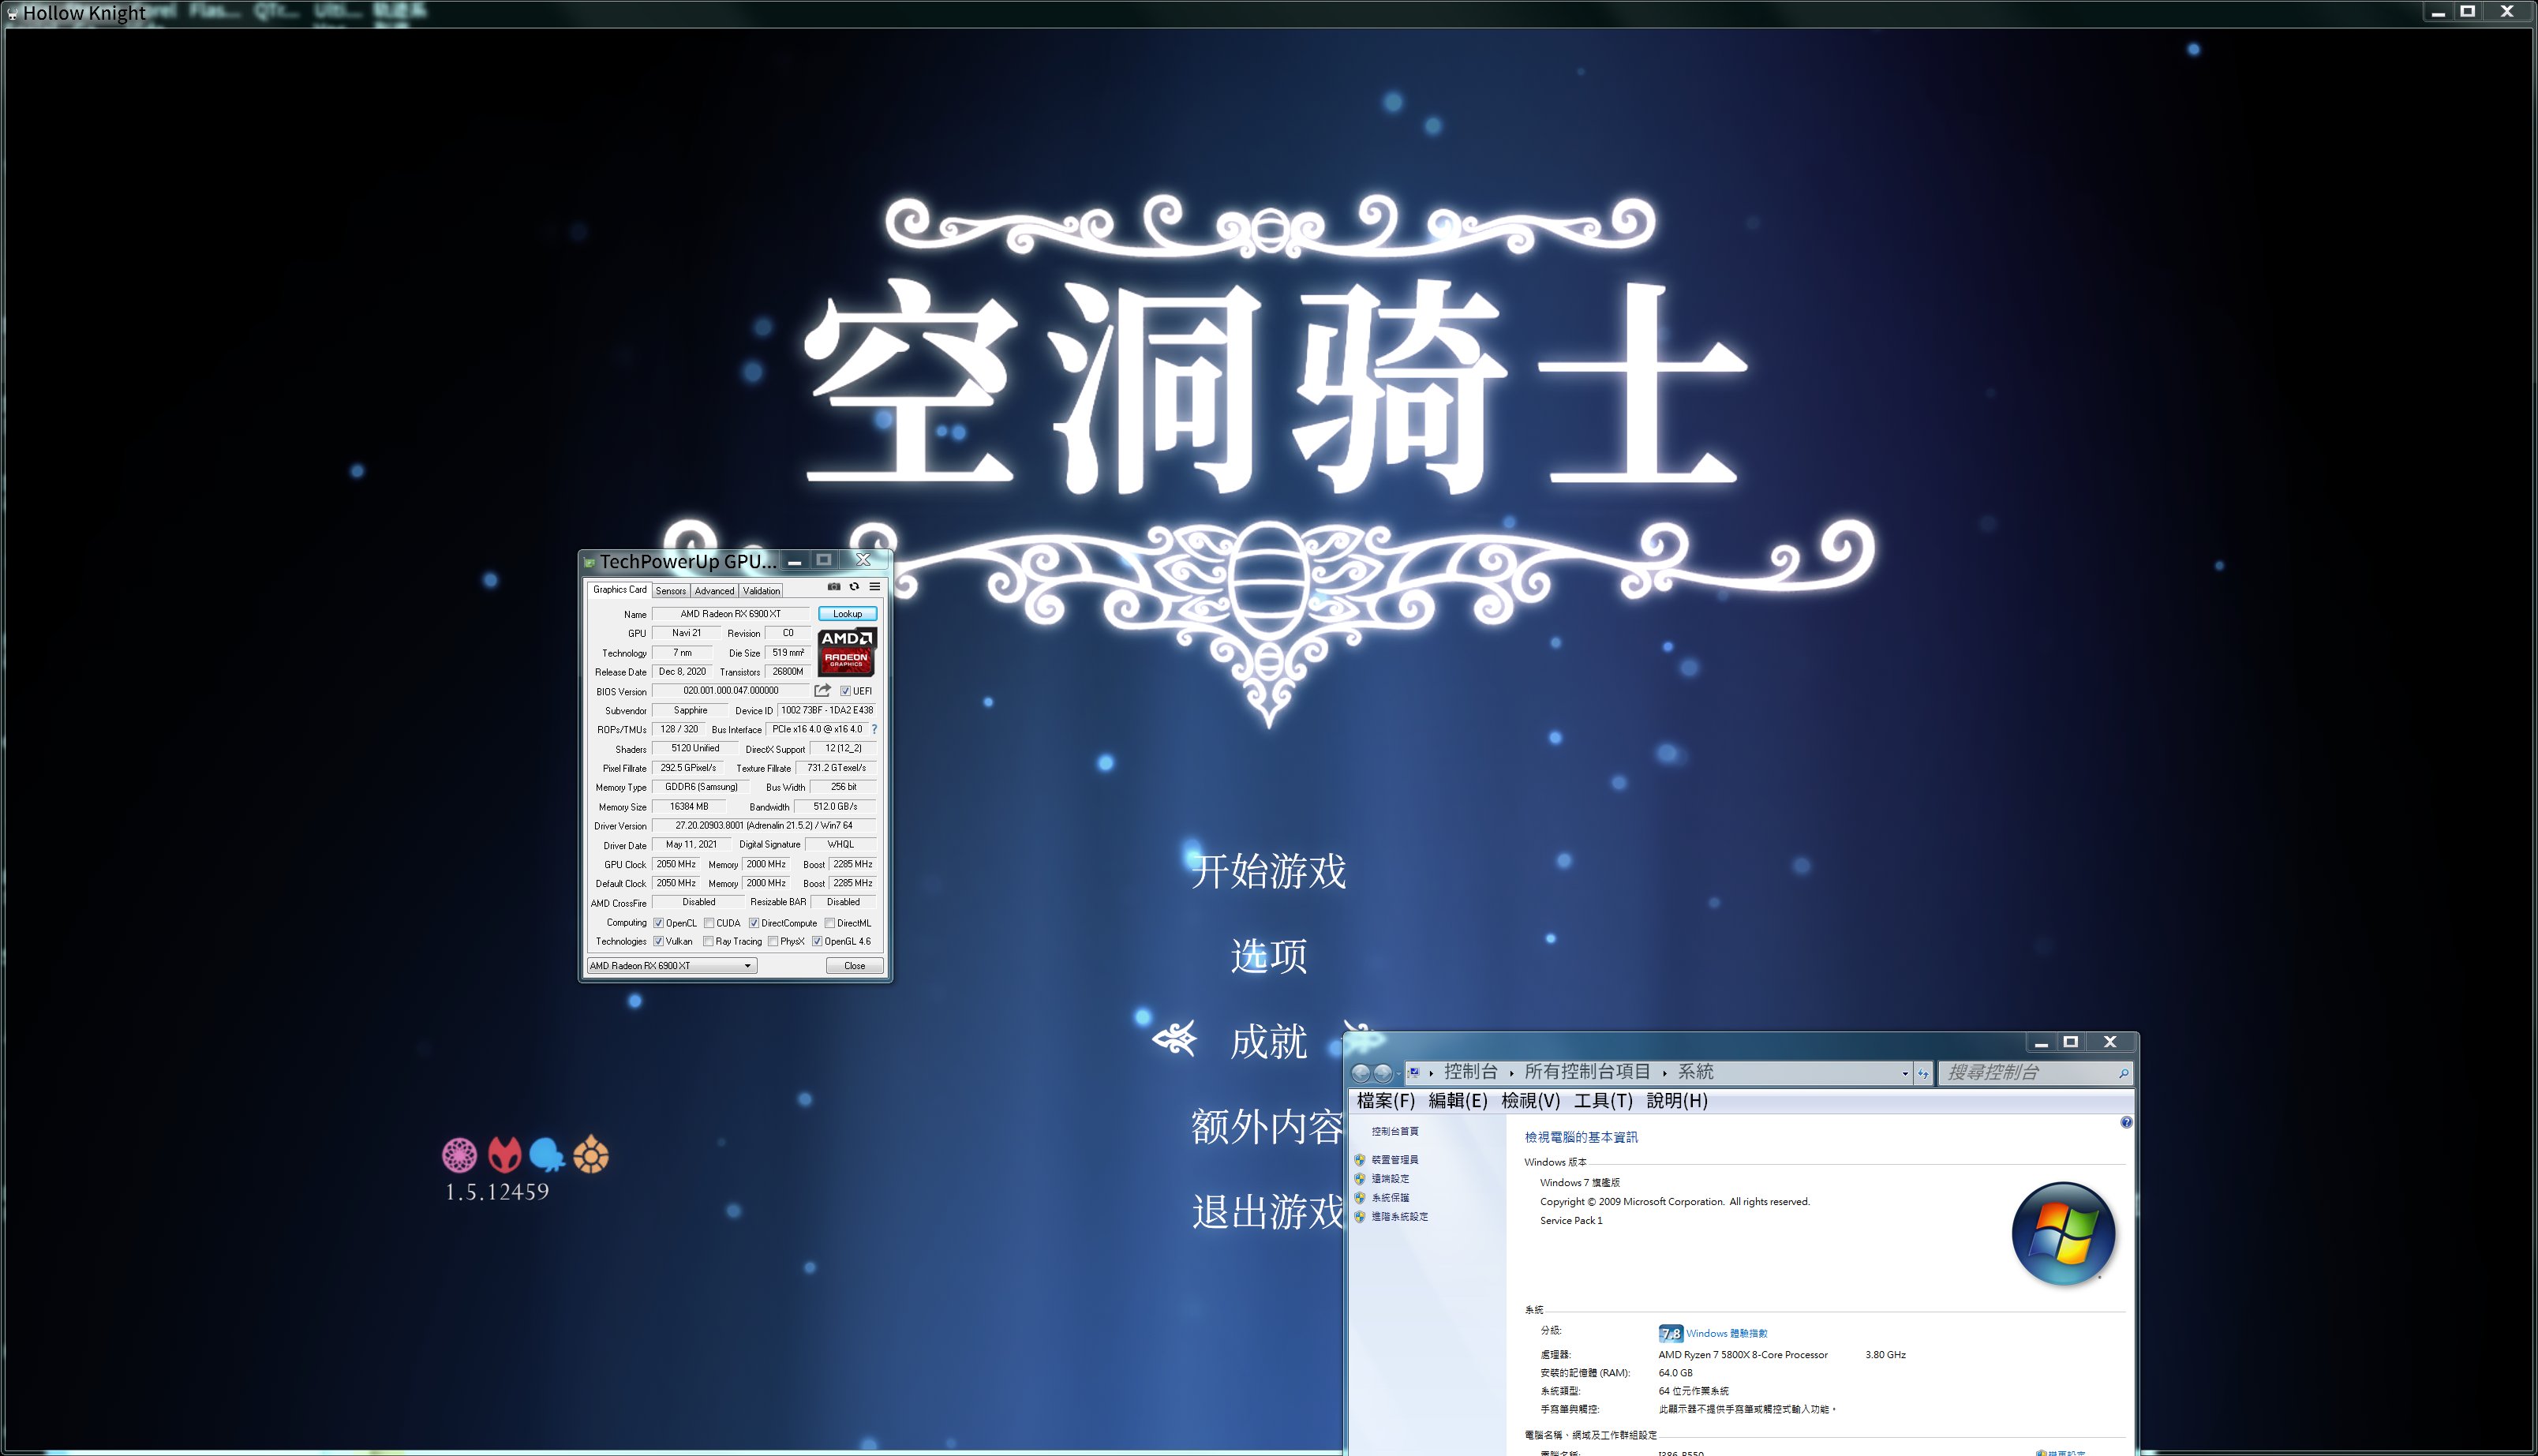Click the GPU-Z screenshot camera icon
The image size is (2538, 1456).
point(834,587)
